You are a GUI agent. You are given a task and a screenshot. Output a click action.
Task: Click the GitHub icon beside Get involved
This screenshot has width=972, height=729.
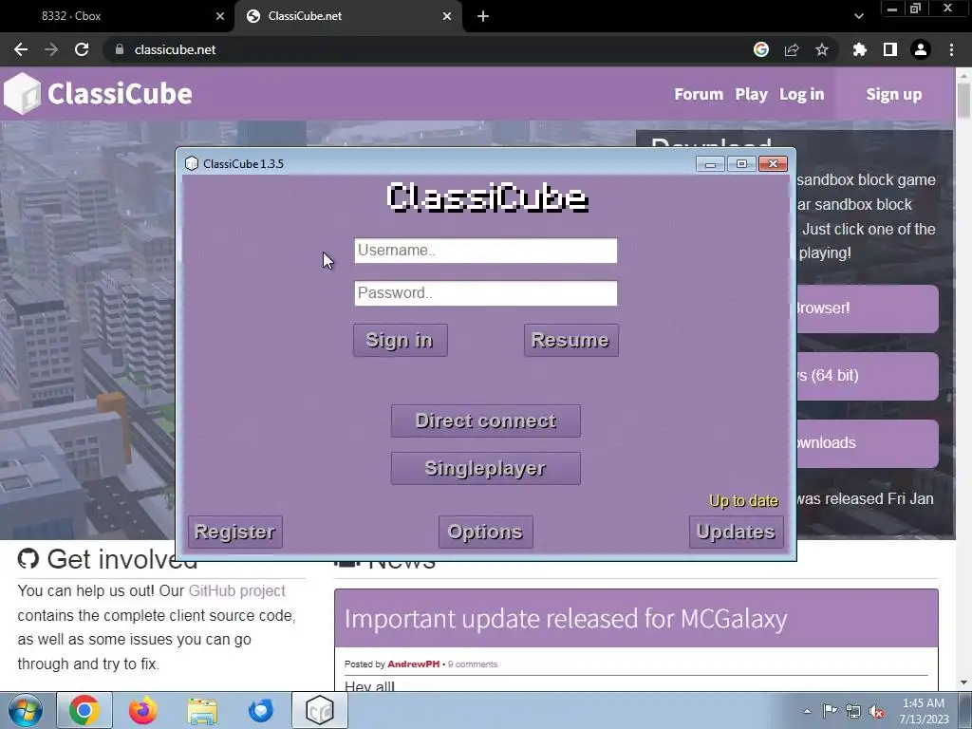coord(28,558)
